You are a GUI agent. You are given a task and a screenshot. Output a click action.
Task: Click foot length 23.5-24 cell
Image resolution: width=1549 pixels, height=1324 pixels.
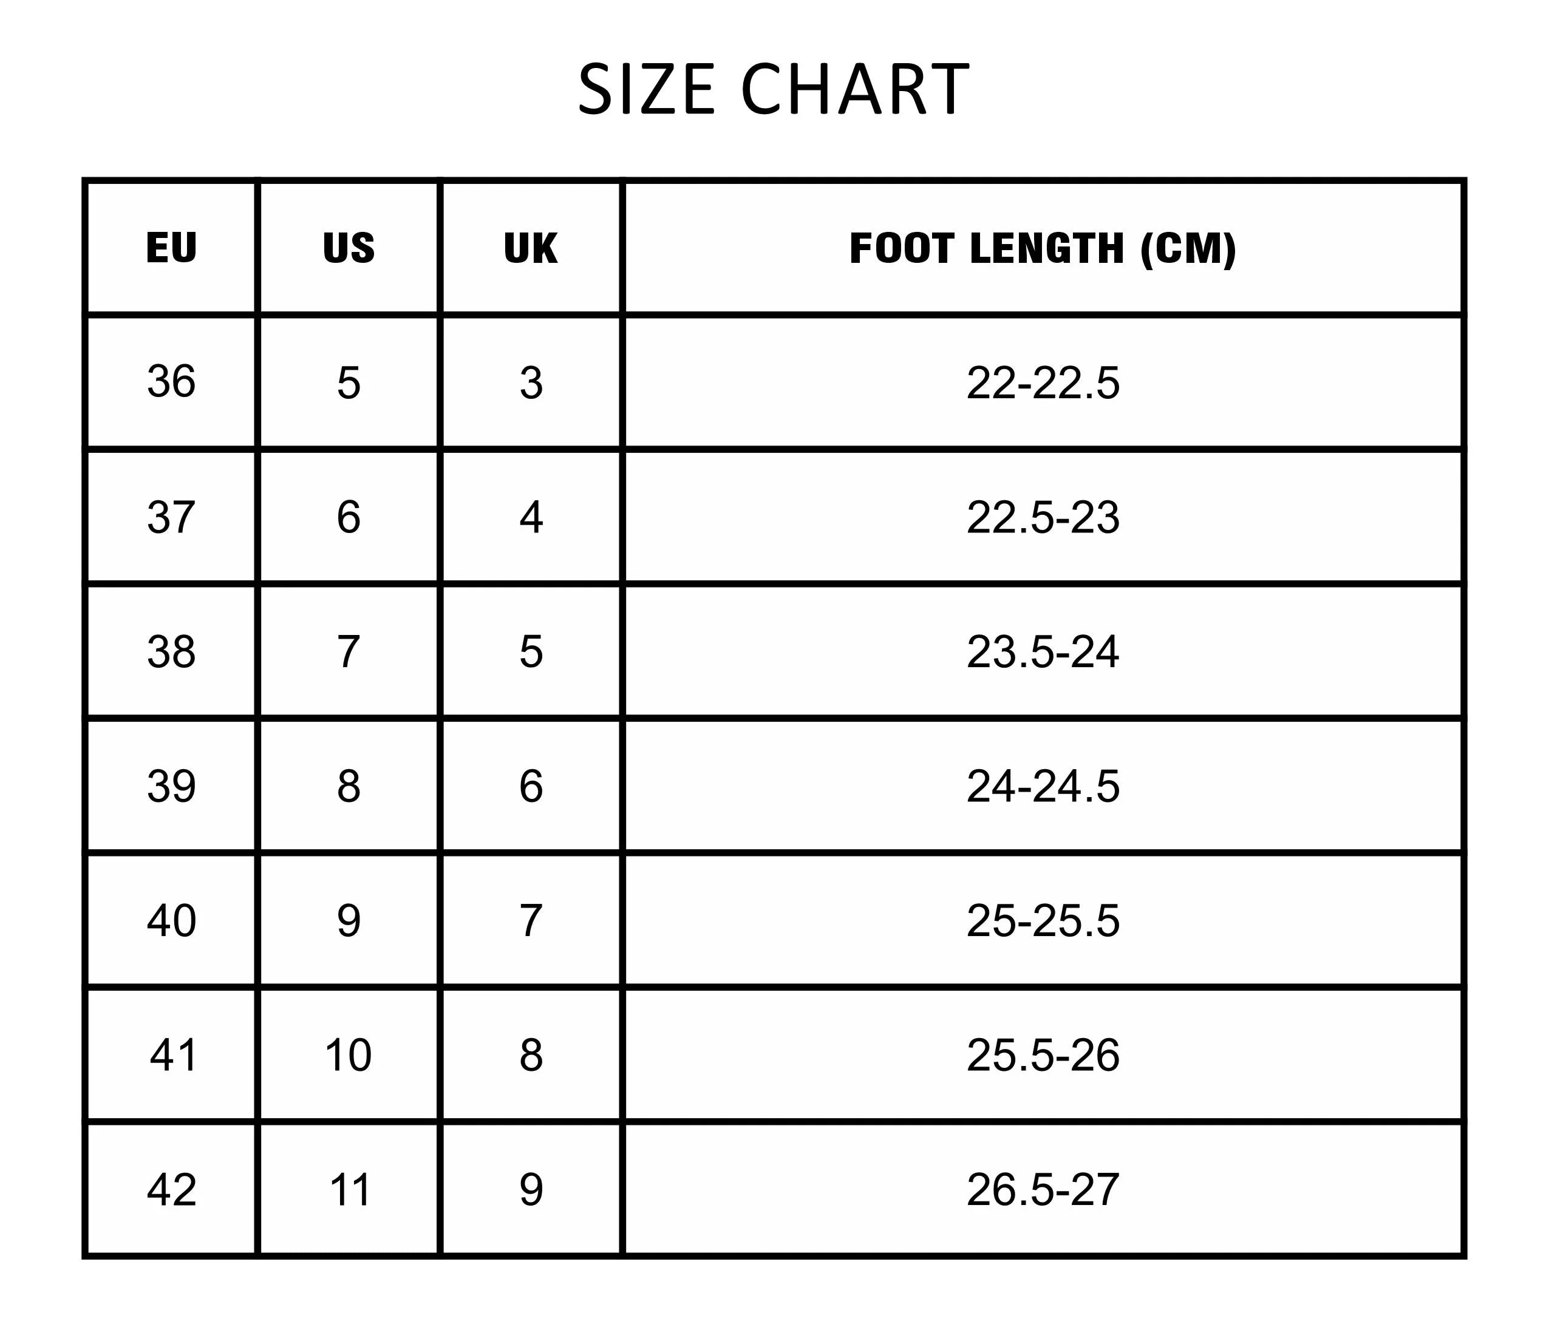click(x=1043, y=651)
